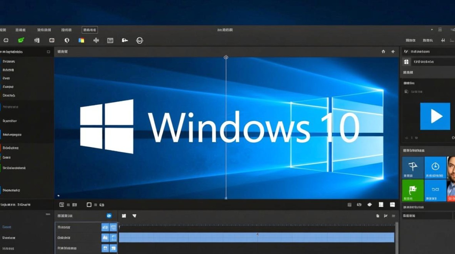Switch to the highlighted tab in the top menu bar
Screen dimensions: 455x254
pos(89,30)
